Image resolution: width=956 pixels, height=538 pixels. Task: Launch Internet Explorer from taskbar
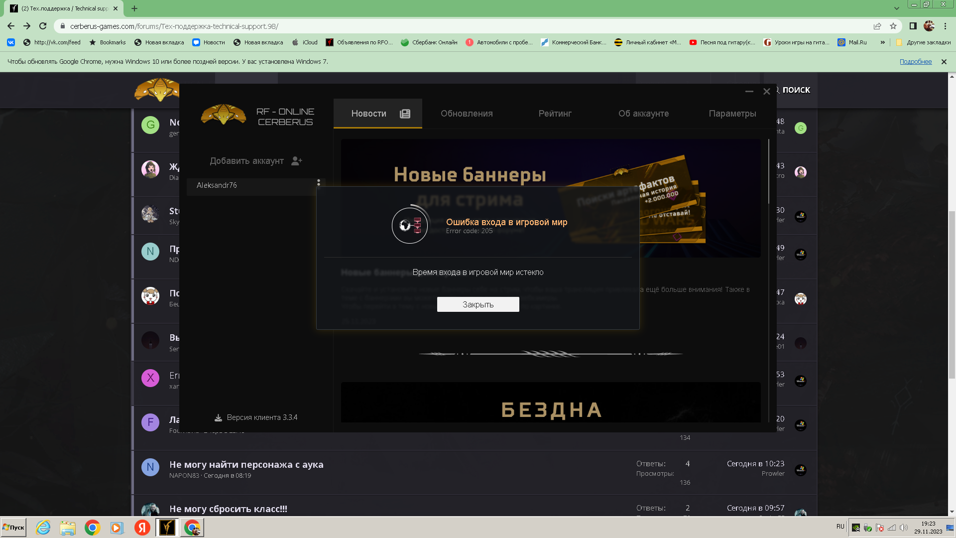coord(43,528)
